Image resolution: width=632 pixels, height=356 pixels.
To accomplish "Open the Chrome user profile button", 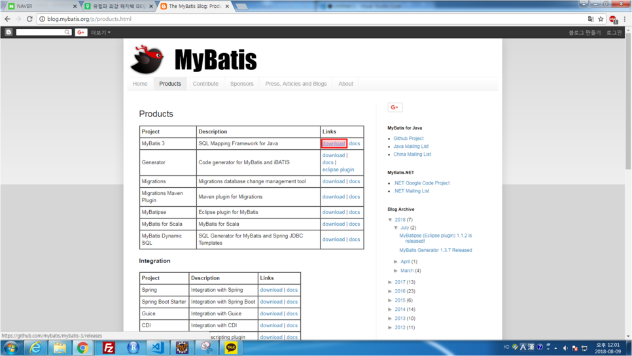I will 584,4.
